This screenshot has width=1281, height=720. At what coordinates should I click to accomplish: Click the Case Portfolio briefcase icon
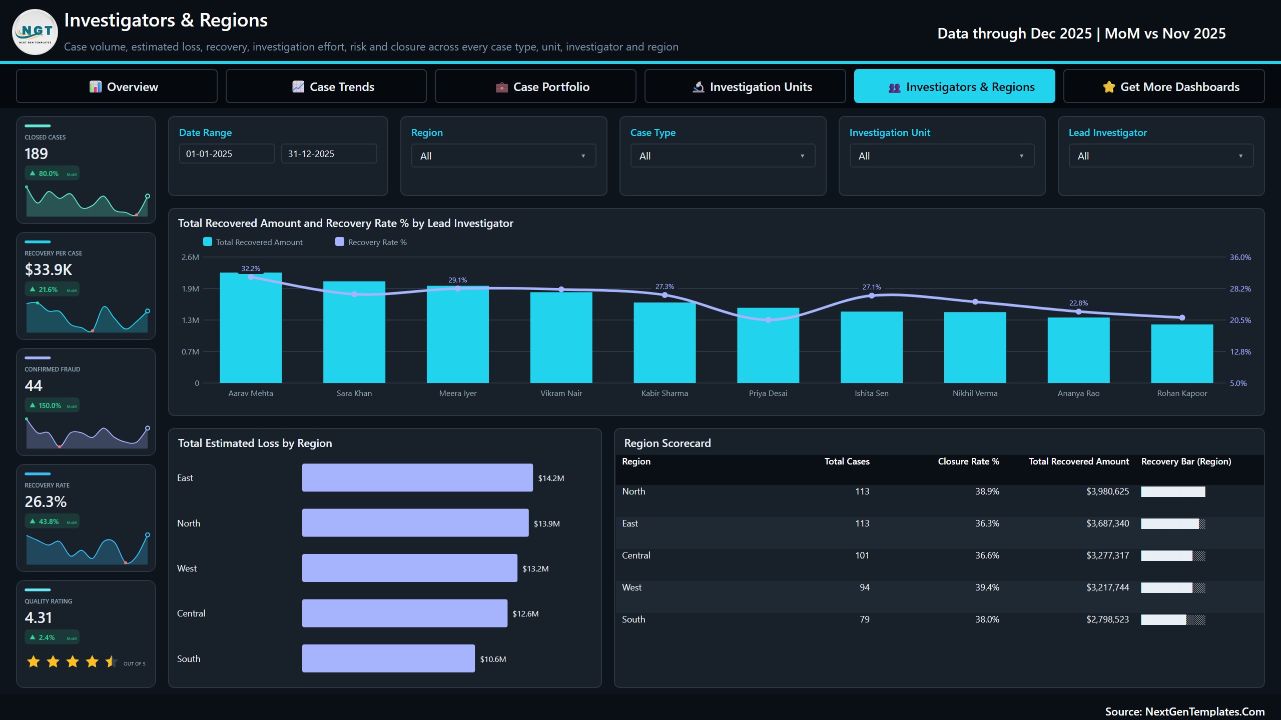501,87
